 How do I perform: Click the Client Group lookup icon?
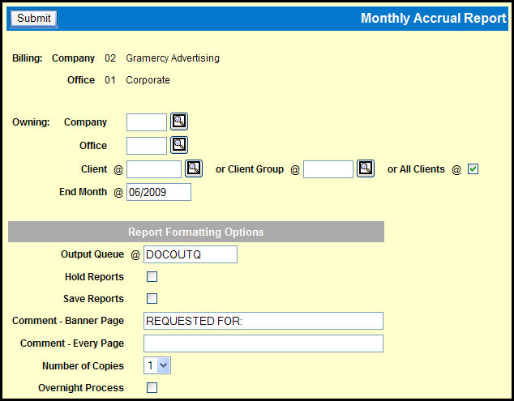tap(366, 169)
